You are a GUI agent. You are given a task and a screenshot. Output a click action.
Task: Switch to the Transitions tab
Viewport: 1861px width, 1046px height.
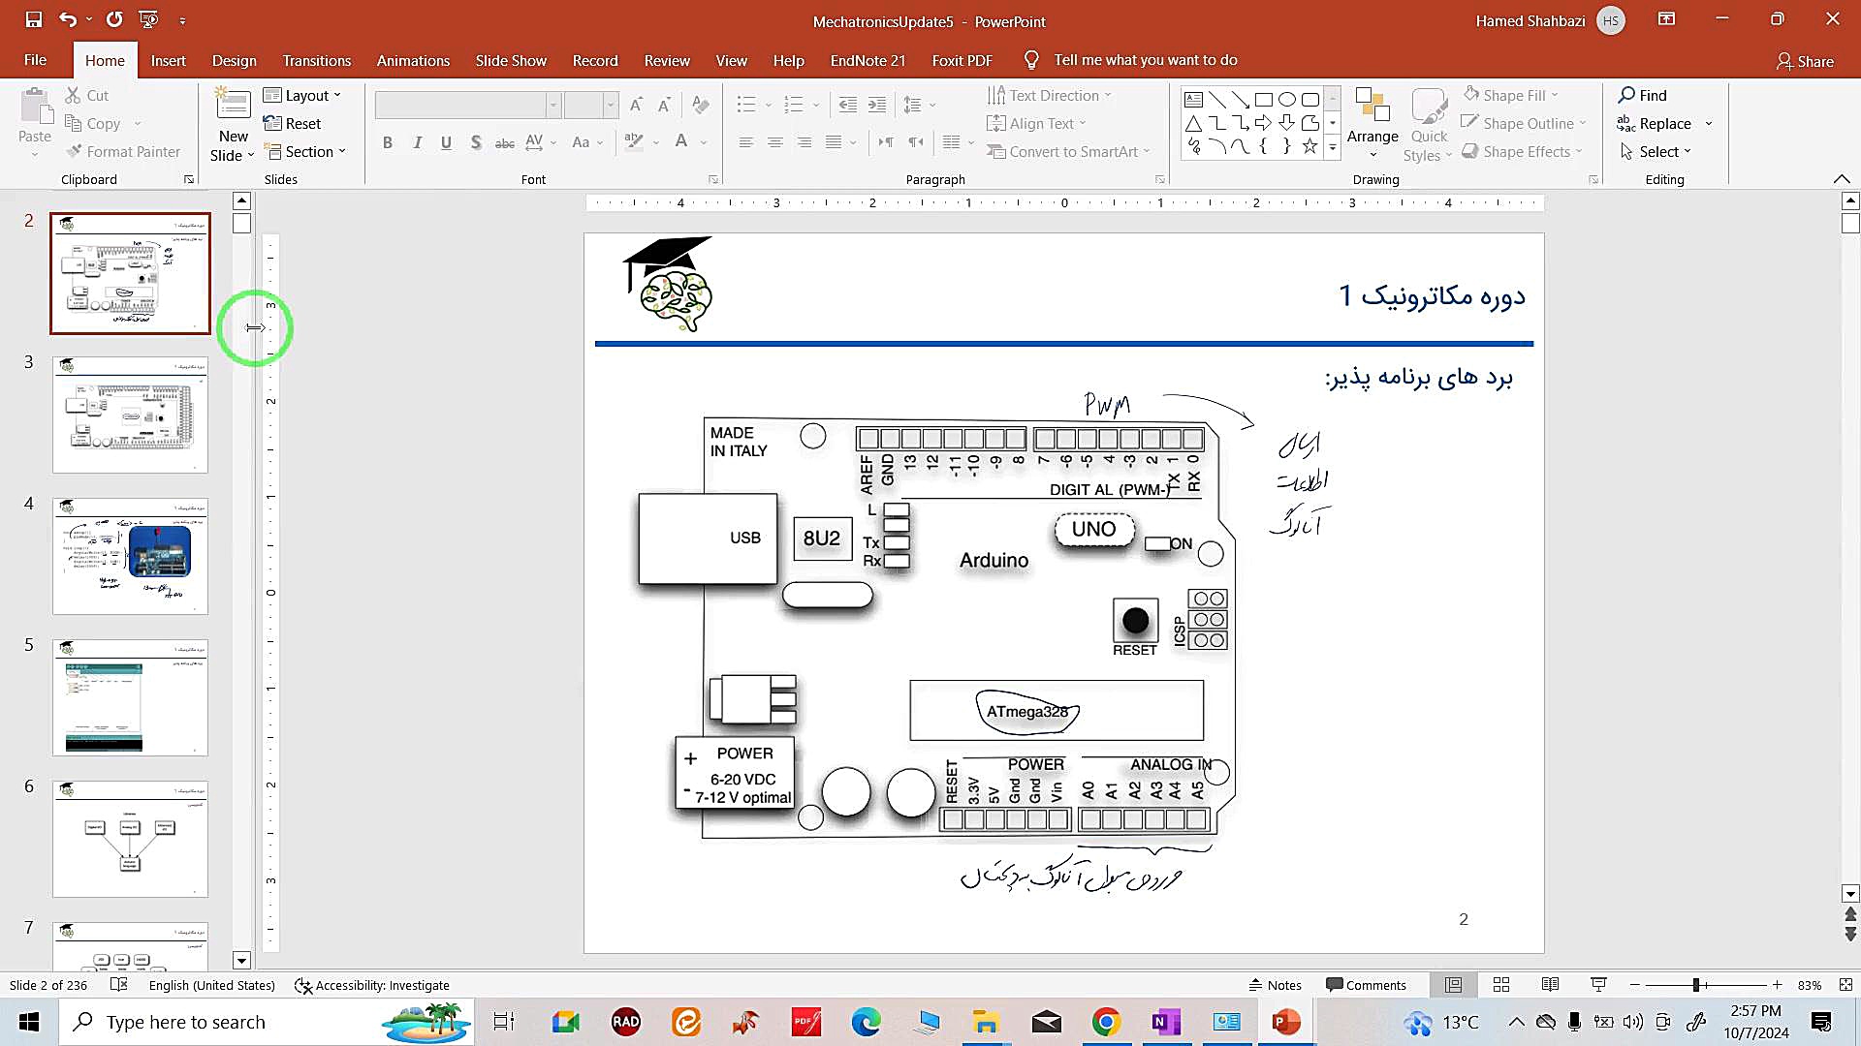317,60
